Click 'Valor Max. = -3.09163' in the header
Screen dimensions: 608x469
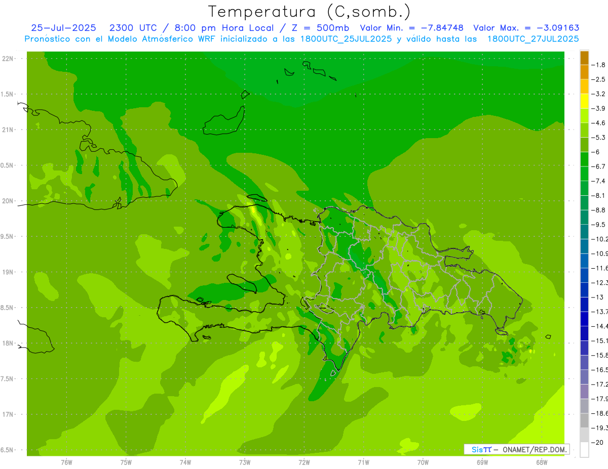(x=526, y=28)
